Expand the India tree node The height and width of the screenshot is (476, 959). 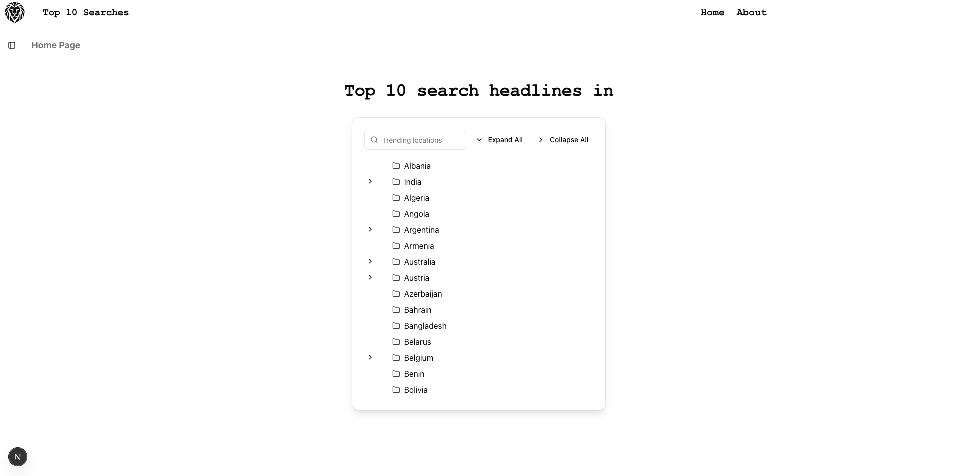pos(370,181)
